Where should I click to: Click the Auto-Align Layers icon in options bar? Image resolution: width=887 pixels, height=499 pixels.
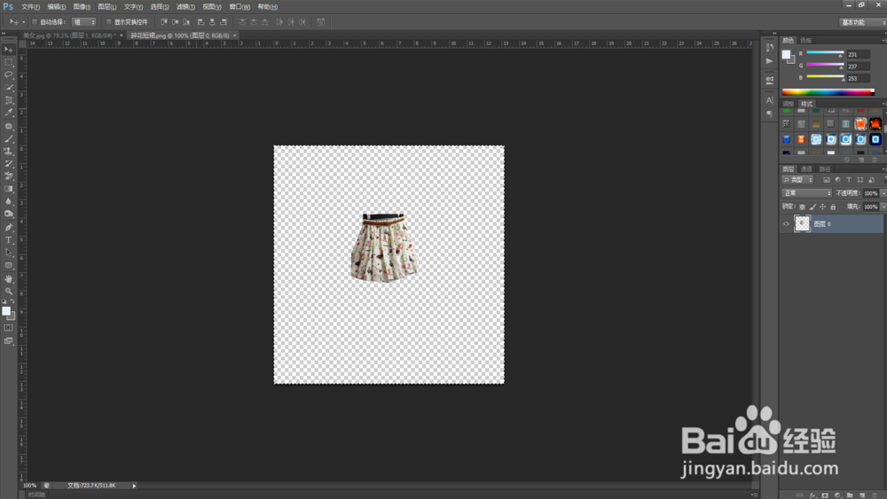click(x=321, y=22)
